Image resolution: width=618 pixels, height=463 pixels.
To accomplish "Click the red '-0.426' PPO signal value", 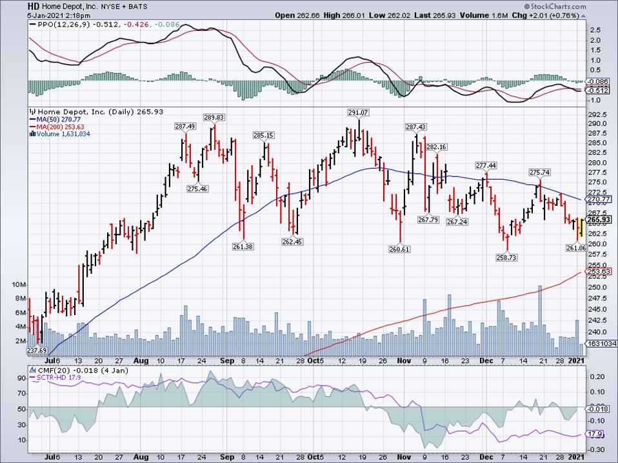I will coord(136,25).
